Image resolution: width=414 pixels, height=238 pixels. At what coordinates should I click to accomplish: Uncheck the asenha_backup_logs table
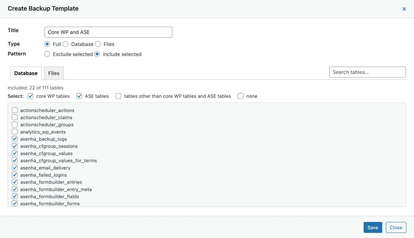point(15,139)
